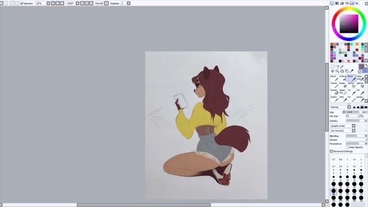Select the SelEras selection eraser tool
This screenshot has height=207, width=368.
click(x=360, y=85)
